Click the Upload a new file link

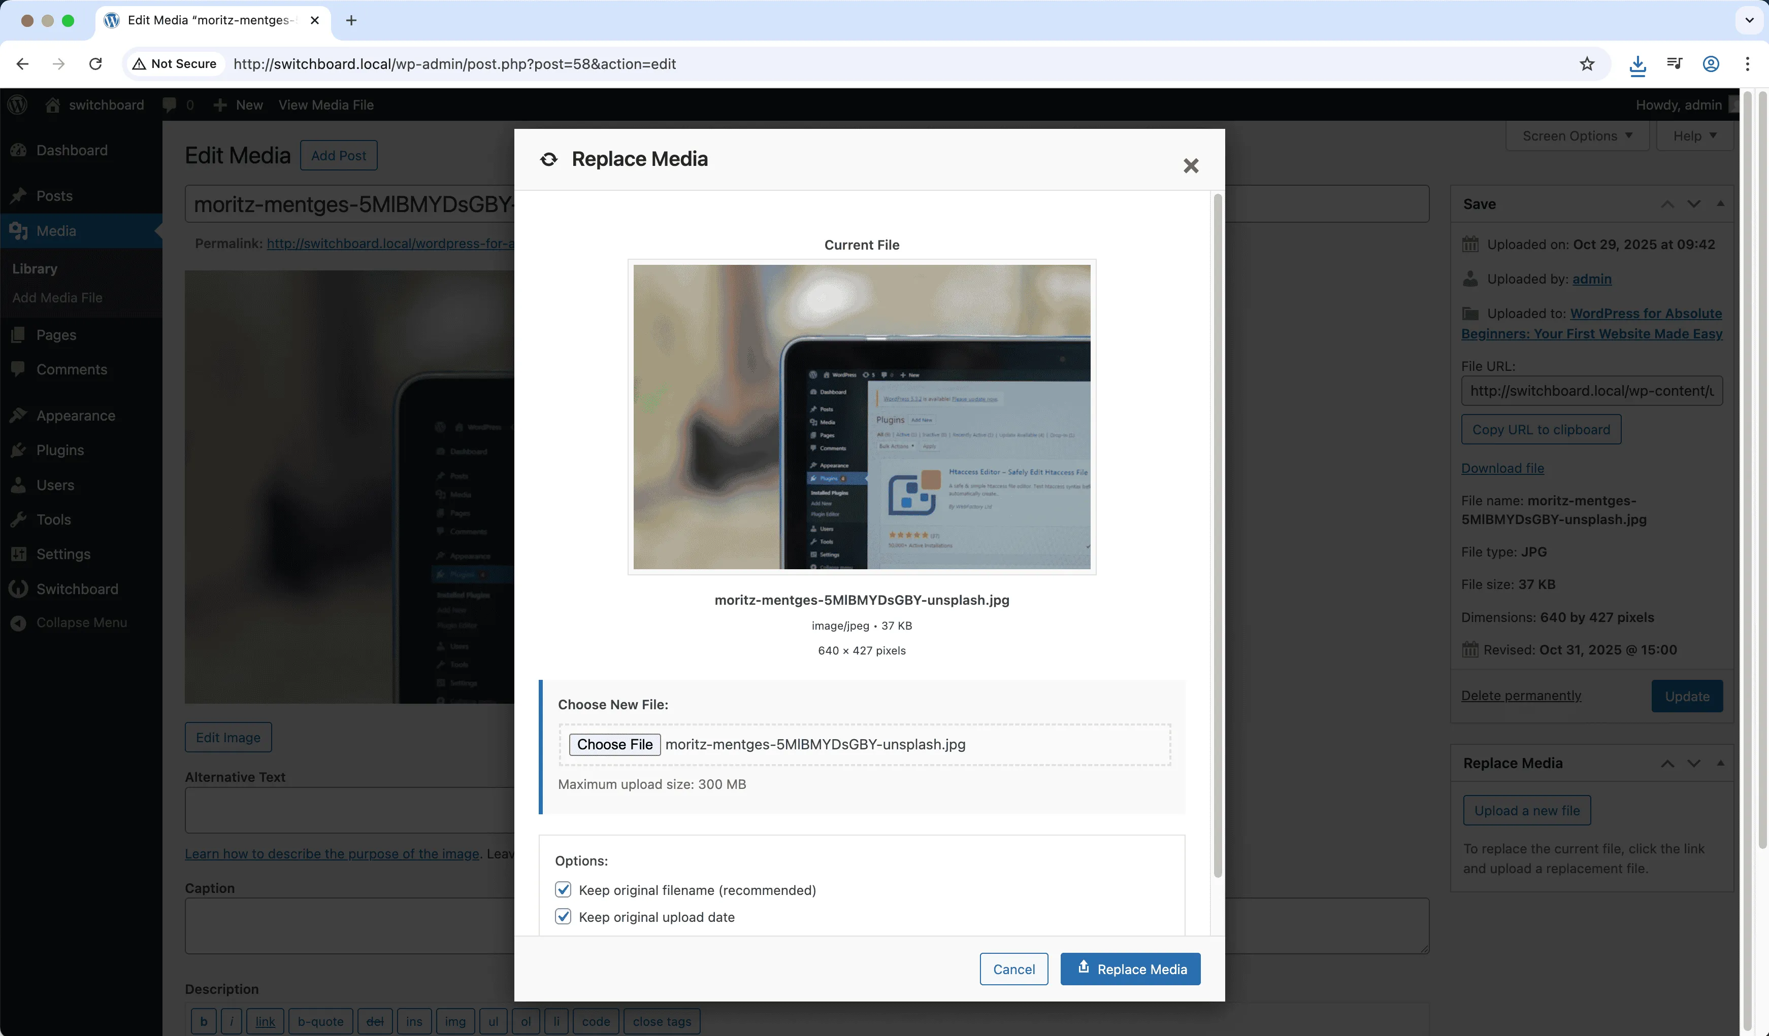(1527, 810)
